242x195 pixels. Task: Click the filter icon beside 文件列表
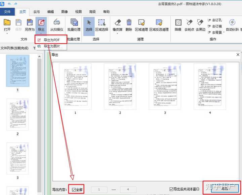pyautogui.click(x=34, y=48)
